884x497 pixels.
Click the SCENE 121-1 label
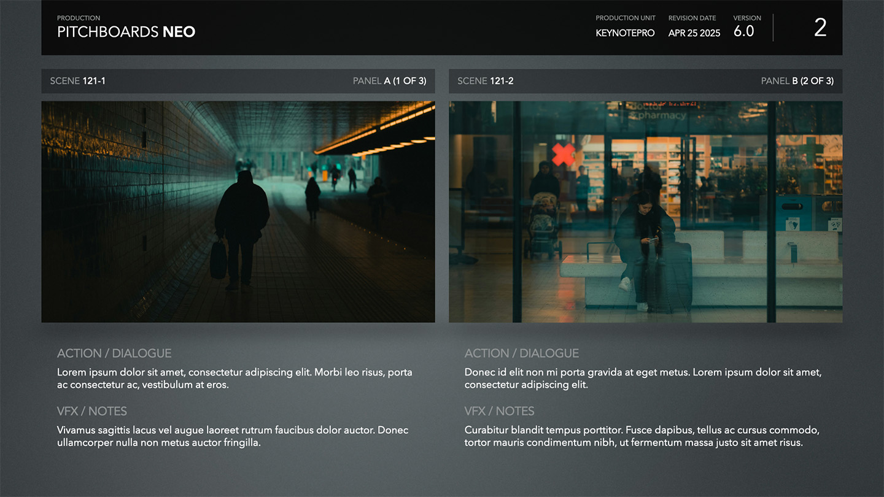(x=78, y=81)
